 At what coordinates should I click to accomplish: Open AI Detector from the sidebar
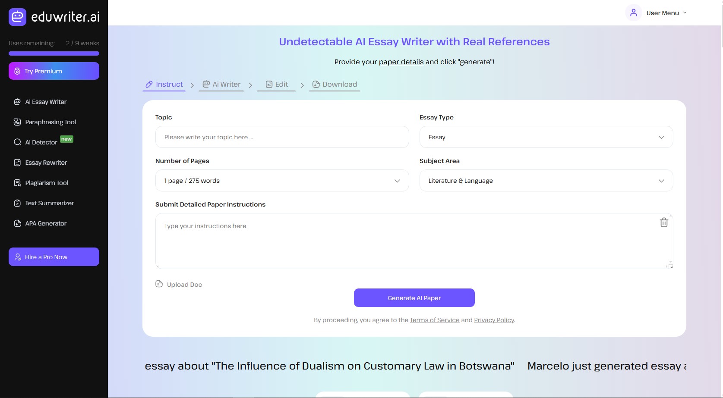tap(41, 142)
